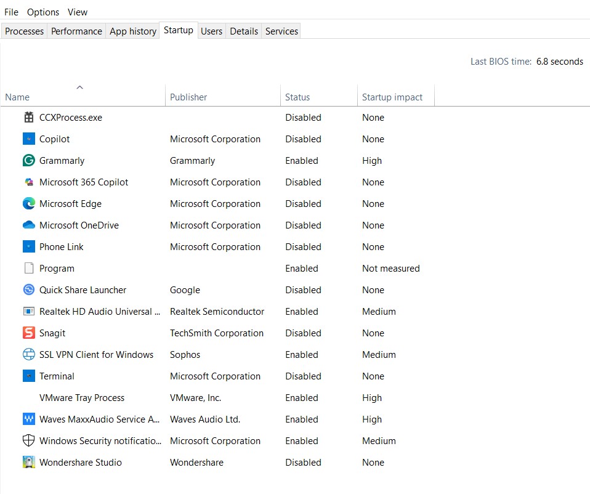Screen dimensions: 590x494
Task: Click the Microsoft OneDrive cloud icon
Action: 28,225
